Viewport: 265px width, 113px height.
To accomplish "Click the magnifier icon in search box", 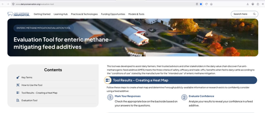I will click(254, 14).
